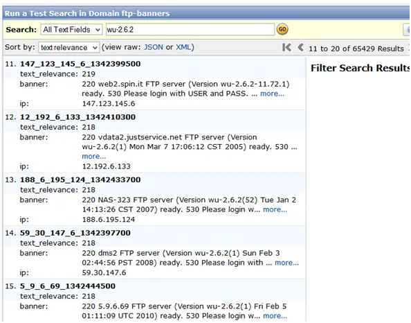Click the partially visible button at right edge
Viewport: 411px width, 323px height.
tap(407, 29)
